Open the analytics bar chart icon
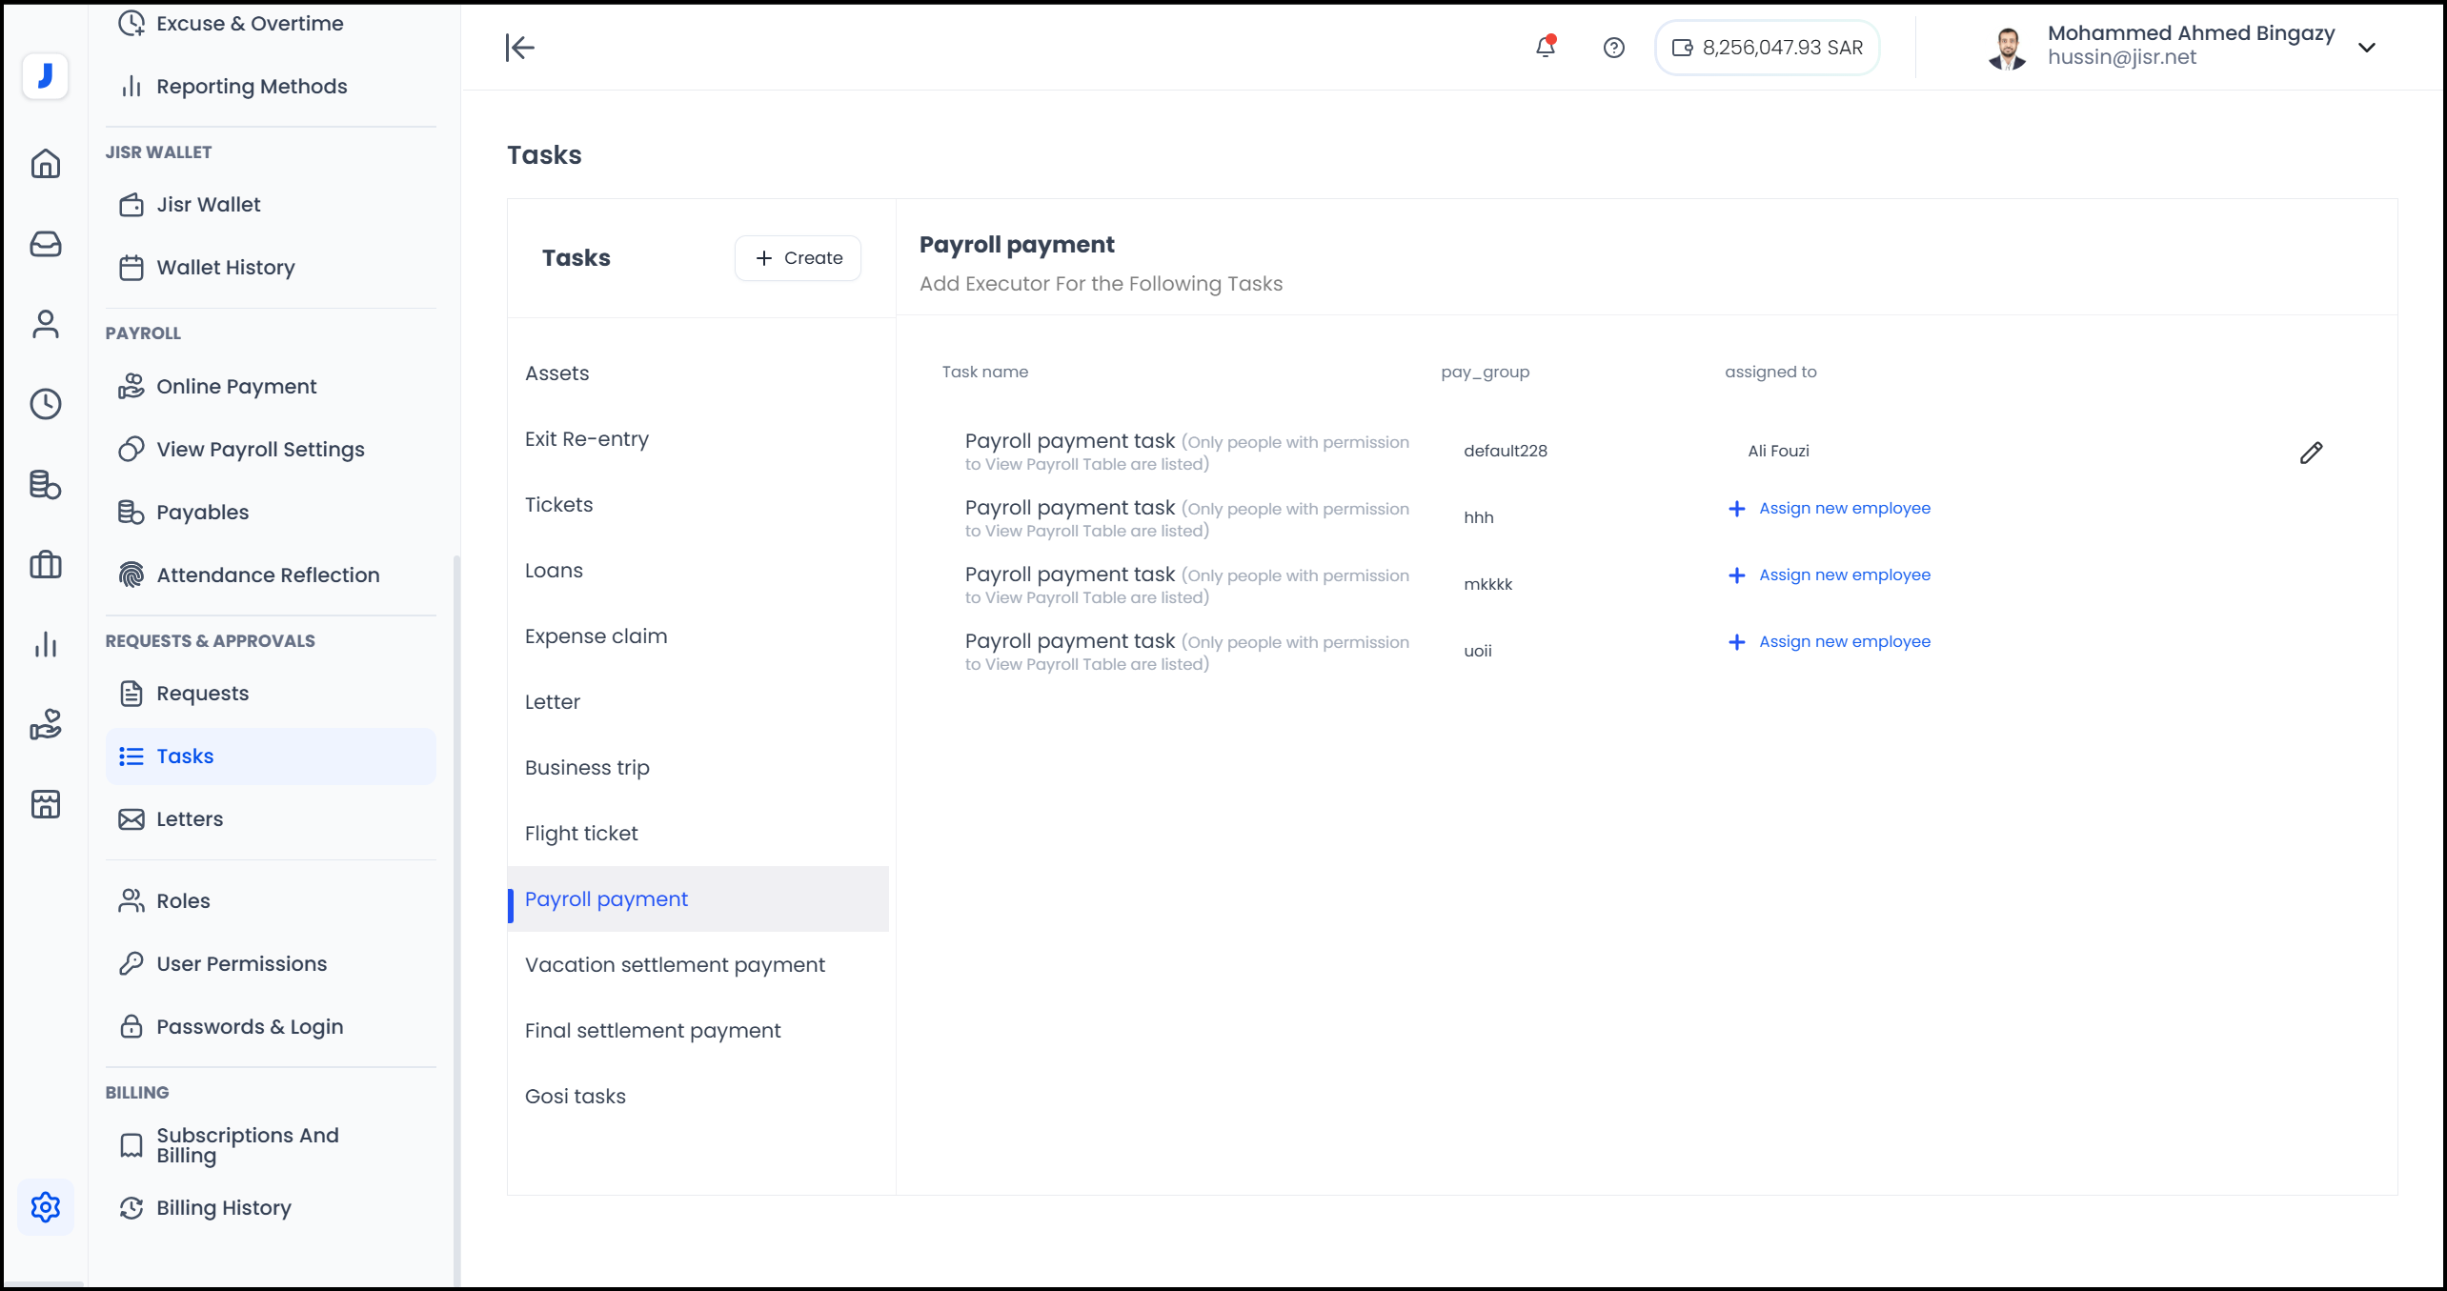Viewport: 2447px width, 1291px height. click(45, 644)
